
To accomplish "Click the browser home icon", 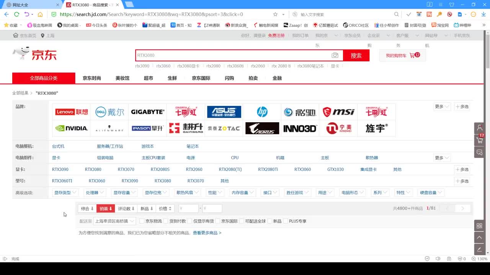I will 40,14.
